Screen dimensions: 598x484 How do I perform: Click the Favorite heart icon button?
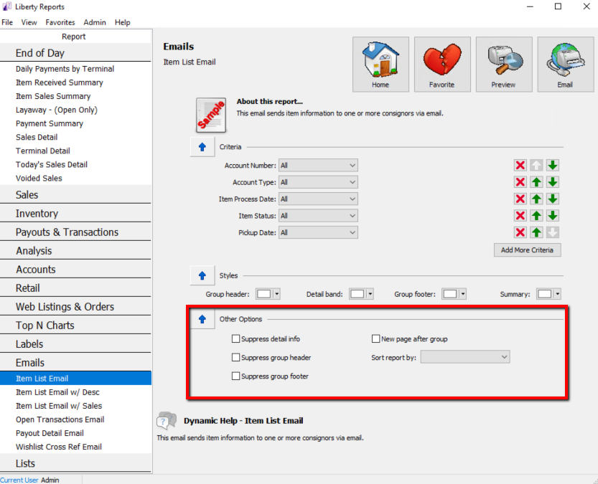442,65
